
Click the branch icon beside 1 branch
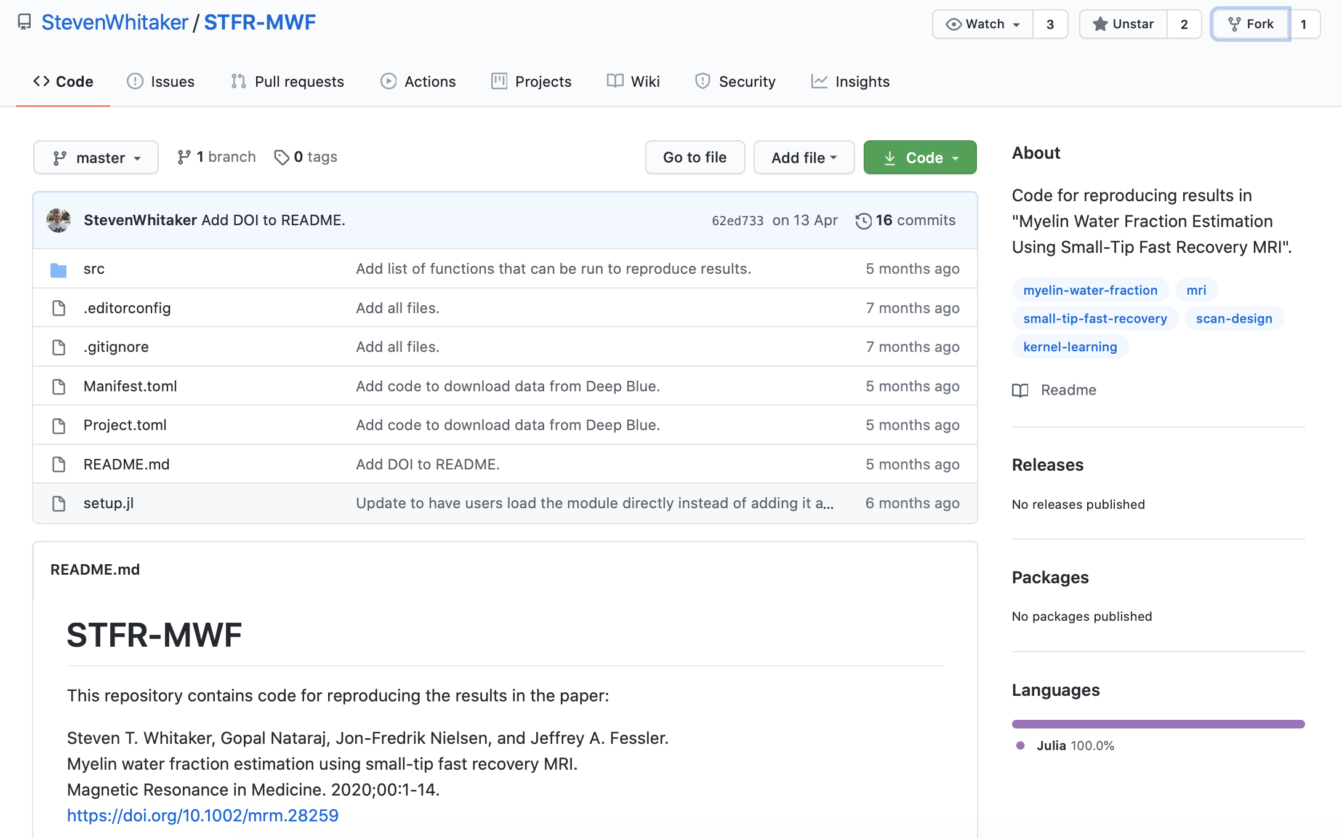[183, 158]
